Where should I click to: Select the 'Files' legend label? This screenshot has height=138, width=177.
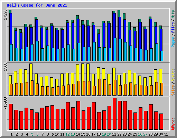click(173, 28)
